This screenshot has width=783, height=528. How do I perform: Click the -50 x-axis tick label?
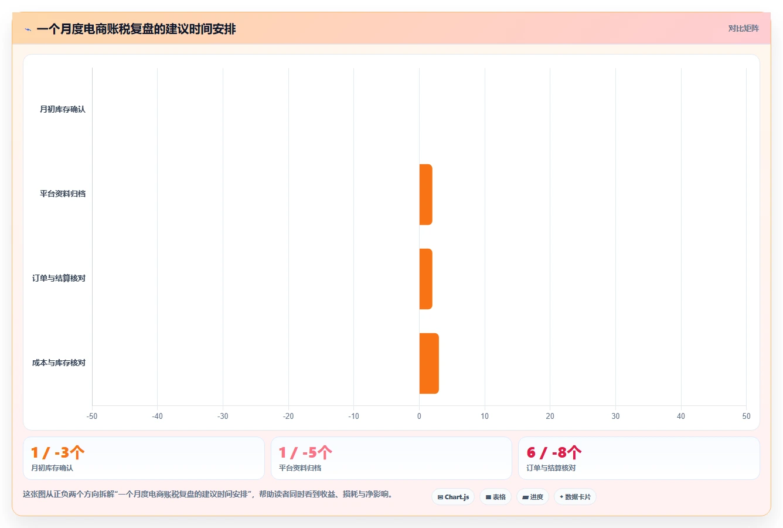[92, 416]
